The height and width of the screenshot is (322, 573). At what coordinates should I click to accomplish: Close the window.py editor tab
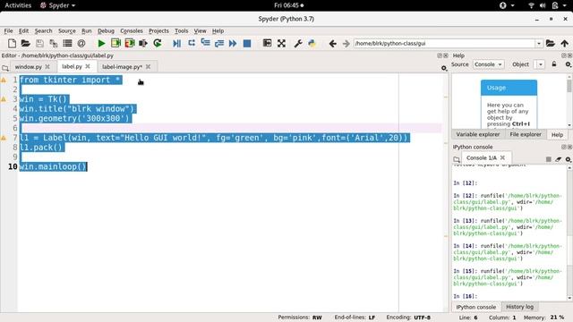pos(47,67)
